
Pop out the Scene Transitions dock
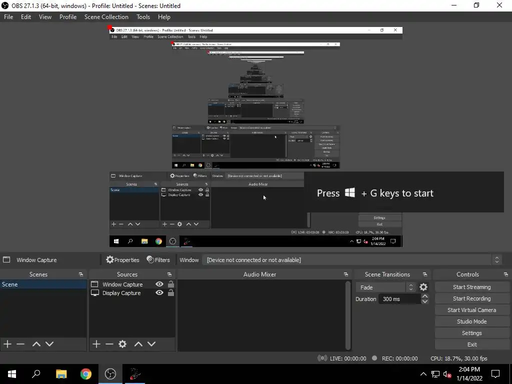pos(425,274)
